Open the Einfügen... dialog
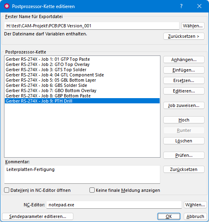The width and height of the screenshot is (209, 222). (184, 70)
